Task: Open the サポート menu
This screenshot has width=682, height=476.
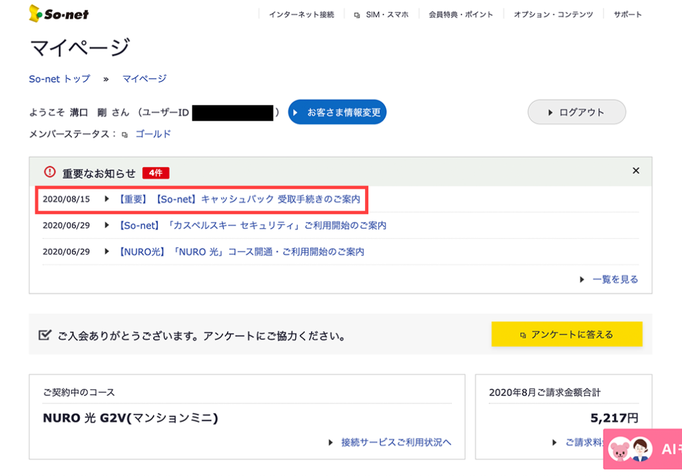Action: pos(627,15)
